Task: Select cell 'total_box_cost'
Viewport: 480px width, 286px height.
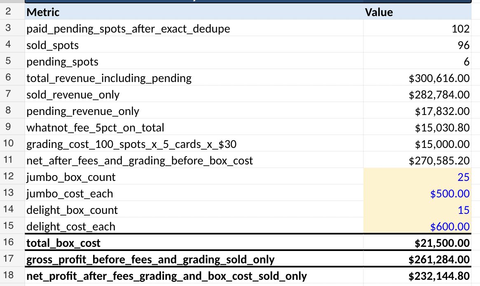Action: 194,243
